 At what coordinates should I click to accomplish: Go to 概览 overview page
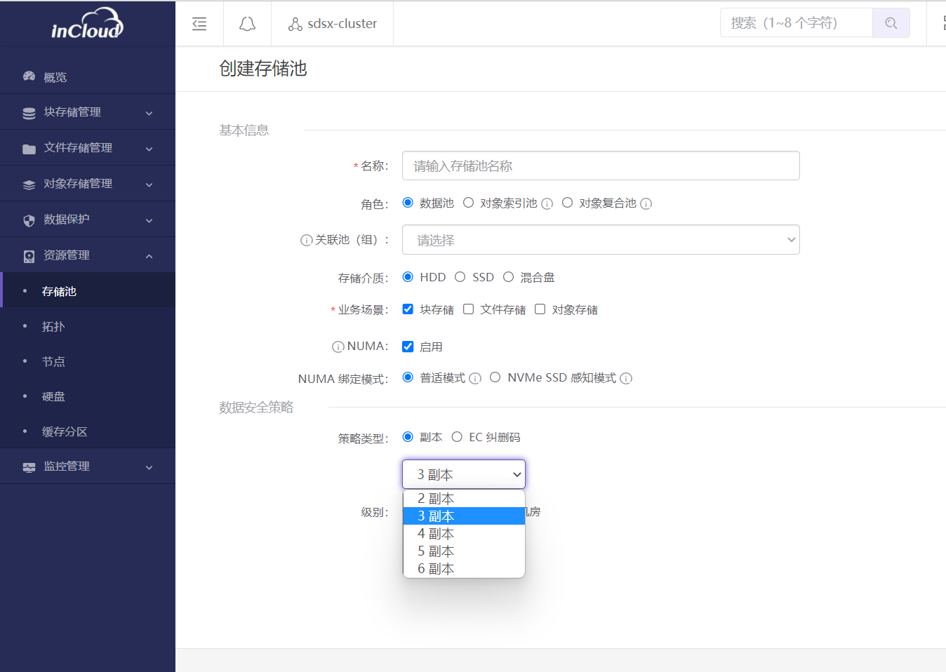coord(88,76)
